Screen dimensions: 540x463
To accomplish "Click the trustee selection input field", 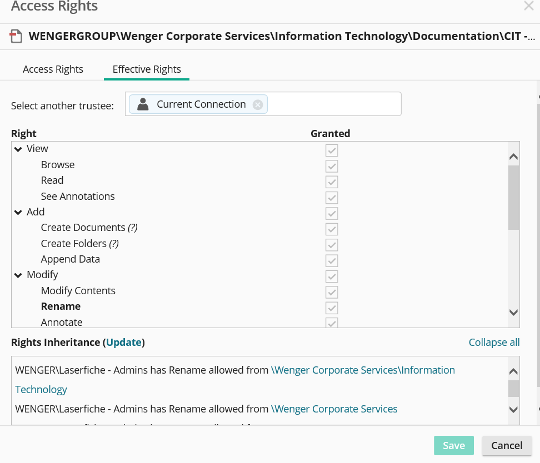I will (x=333, y=104).
